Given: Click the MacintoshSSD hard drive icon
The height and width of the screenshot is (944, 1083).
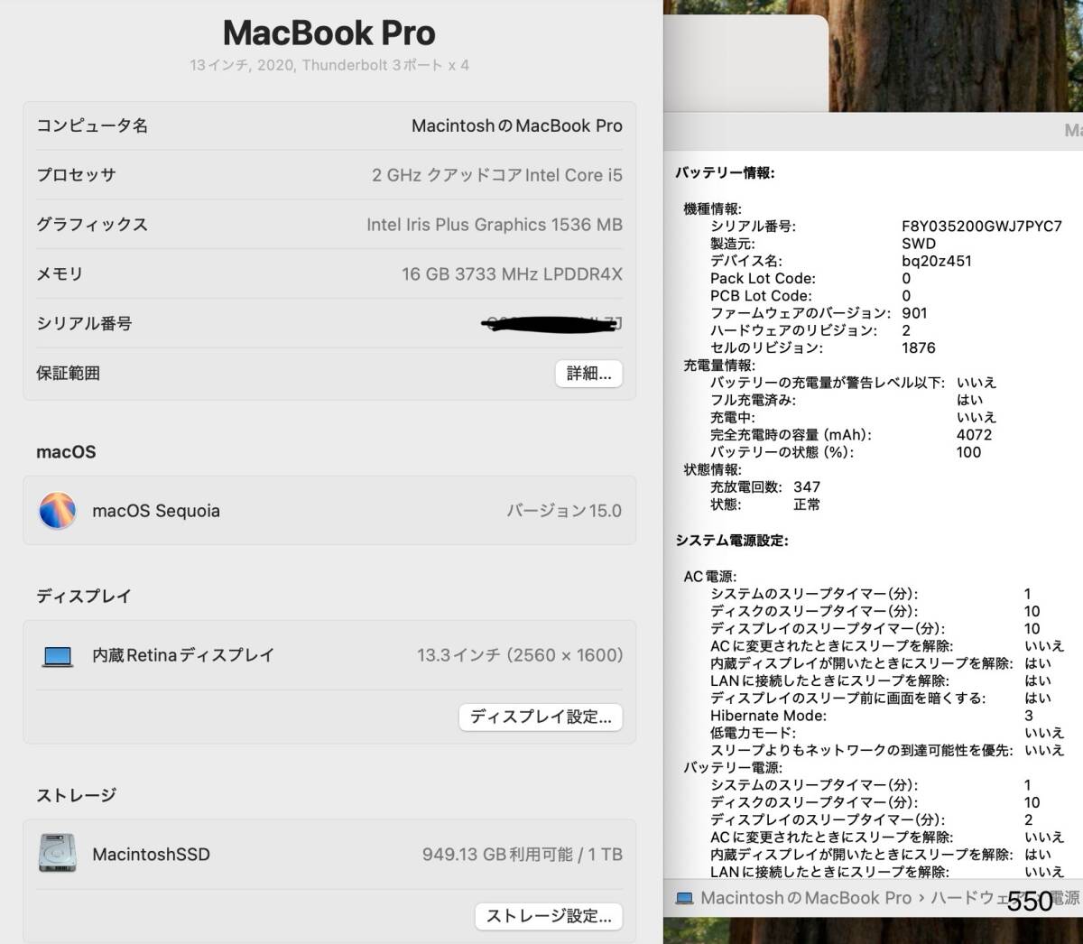Looking at the screenshot, I should 57,854.
